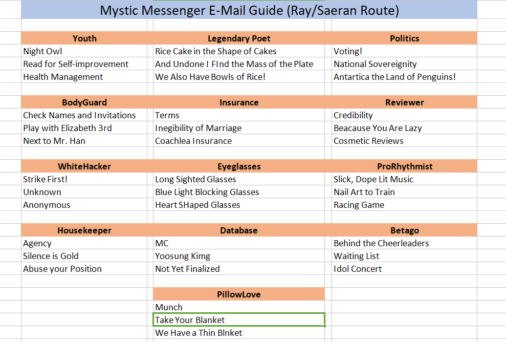Select 'Beacause You Are Lazy' cell
Image resolution: width=506 pixels, height=342 pixels.
[404, 128]
